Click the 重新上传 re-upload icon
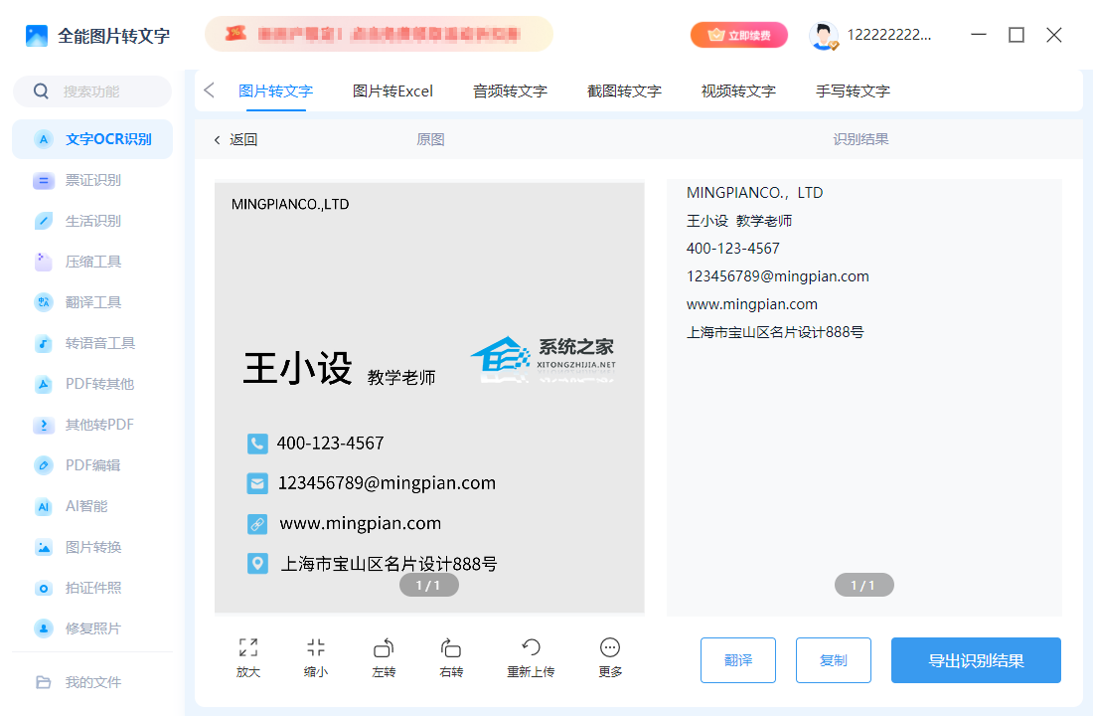 (x=531, y=648)
